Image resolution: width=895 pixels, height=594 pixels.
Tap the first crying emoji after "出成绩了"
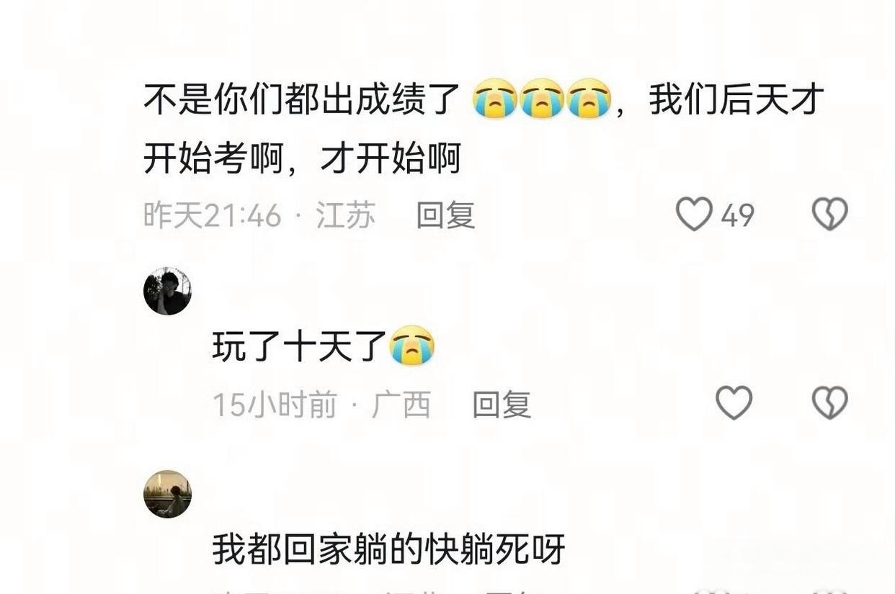click(x=495, y=99)
